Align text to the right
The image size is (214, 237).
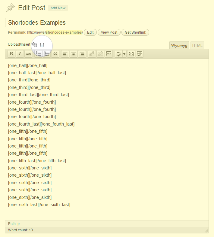point(82,54)
